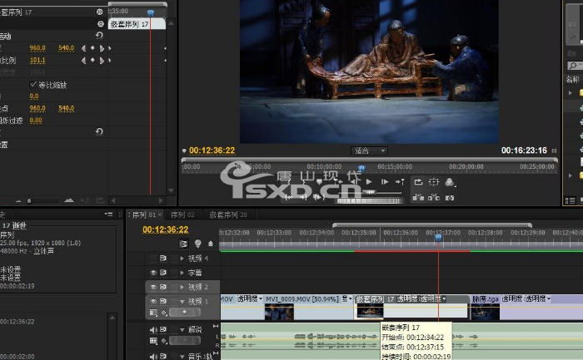This screenshot has width=583, height=360.
Task: Step forward one frame
Action: [385, 182]
